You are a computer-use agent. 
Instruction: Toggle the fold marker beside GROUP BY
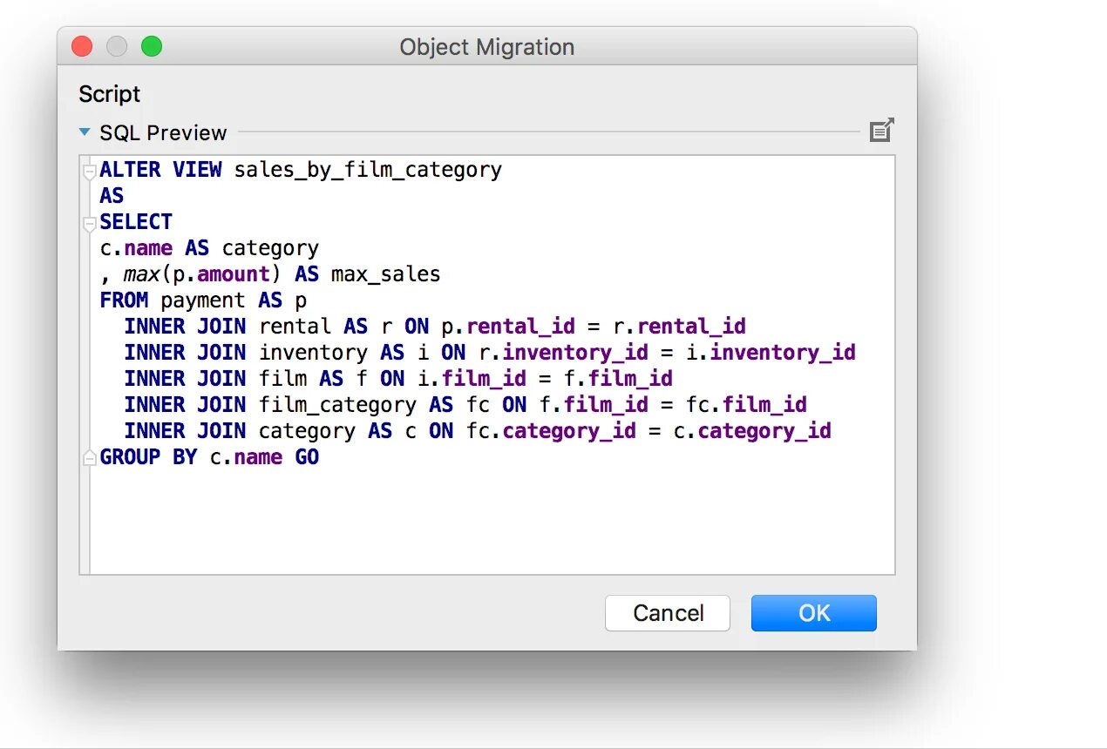88,458
